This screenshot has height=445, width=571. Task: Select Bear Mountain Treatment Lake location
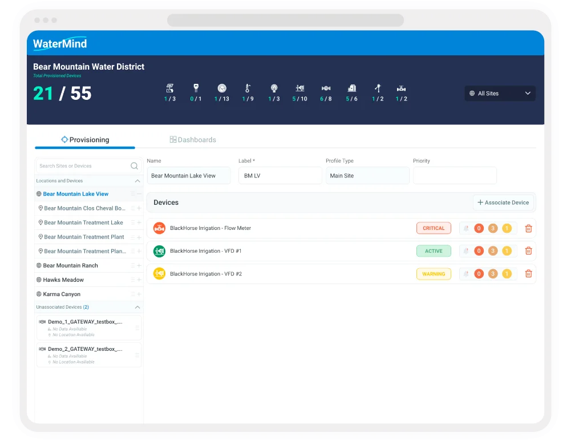pos(83,222)
